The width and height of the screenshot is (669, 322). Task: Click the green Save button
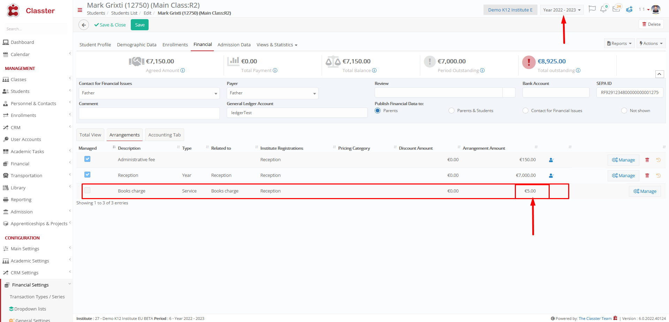[140, 25]
